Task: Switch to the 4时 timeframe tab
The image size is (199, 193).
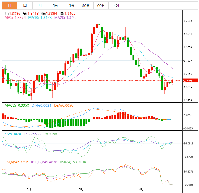Action: (x=116, y=5)
